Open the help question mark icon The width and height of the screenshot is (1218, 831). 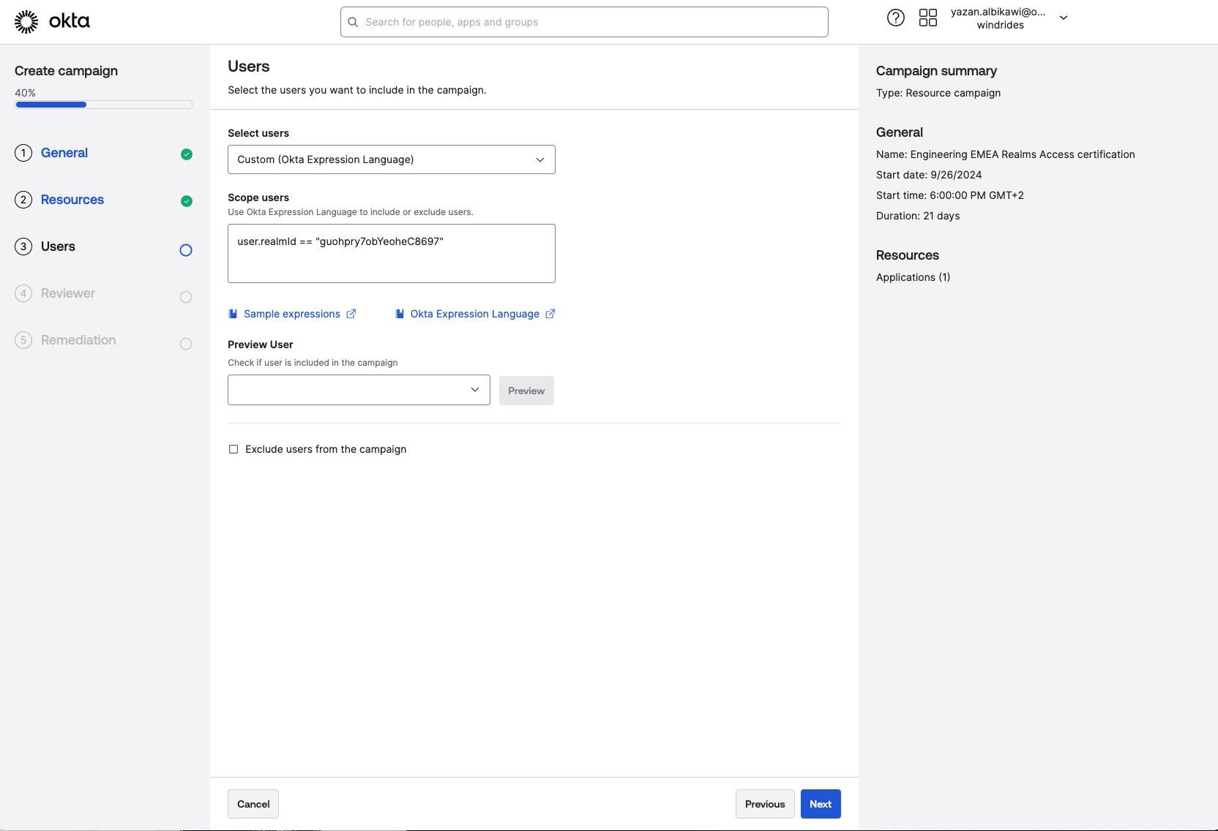click(x=895, y=18)
